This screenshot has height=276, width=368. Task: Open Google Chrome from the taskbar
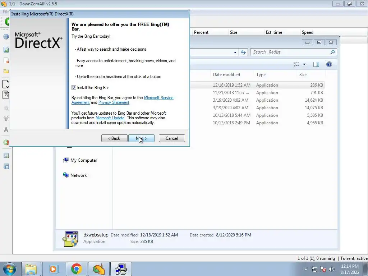point(76,269)
